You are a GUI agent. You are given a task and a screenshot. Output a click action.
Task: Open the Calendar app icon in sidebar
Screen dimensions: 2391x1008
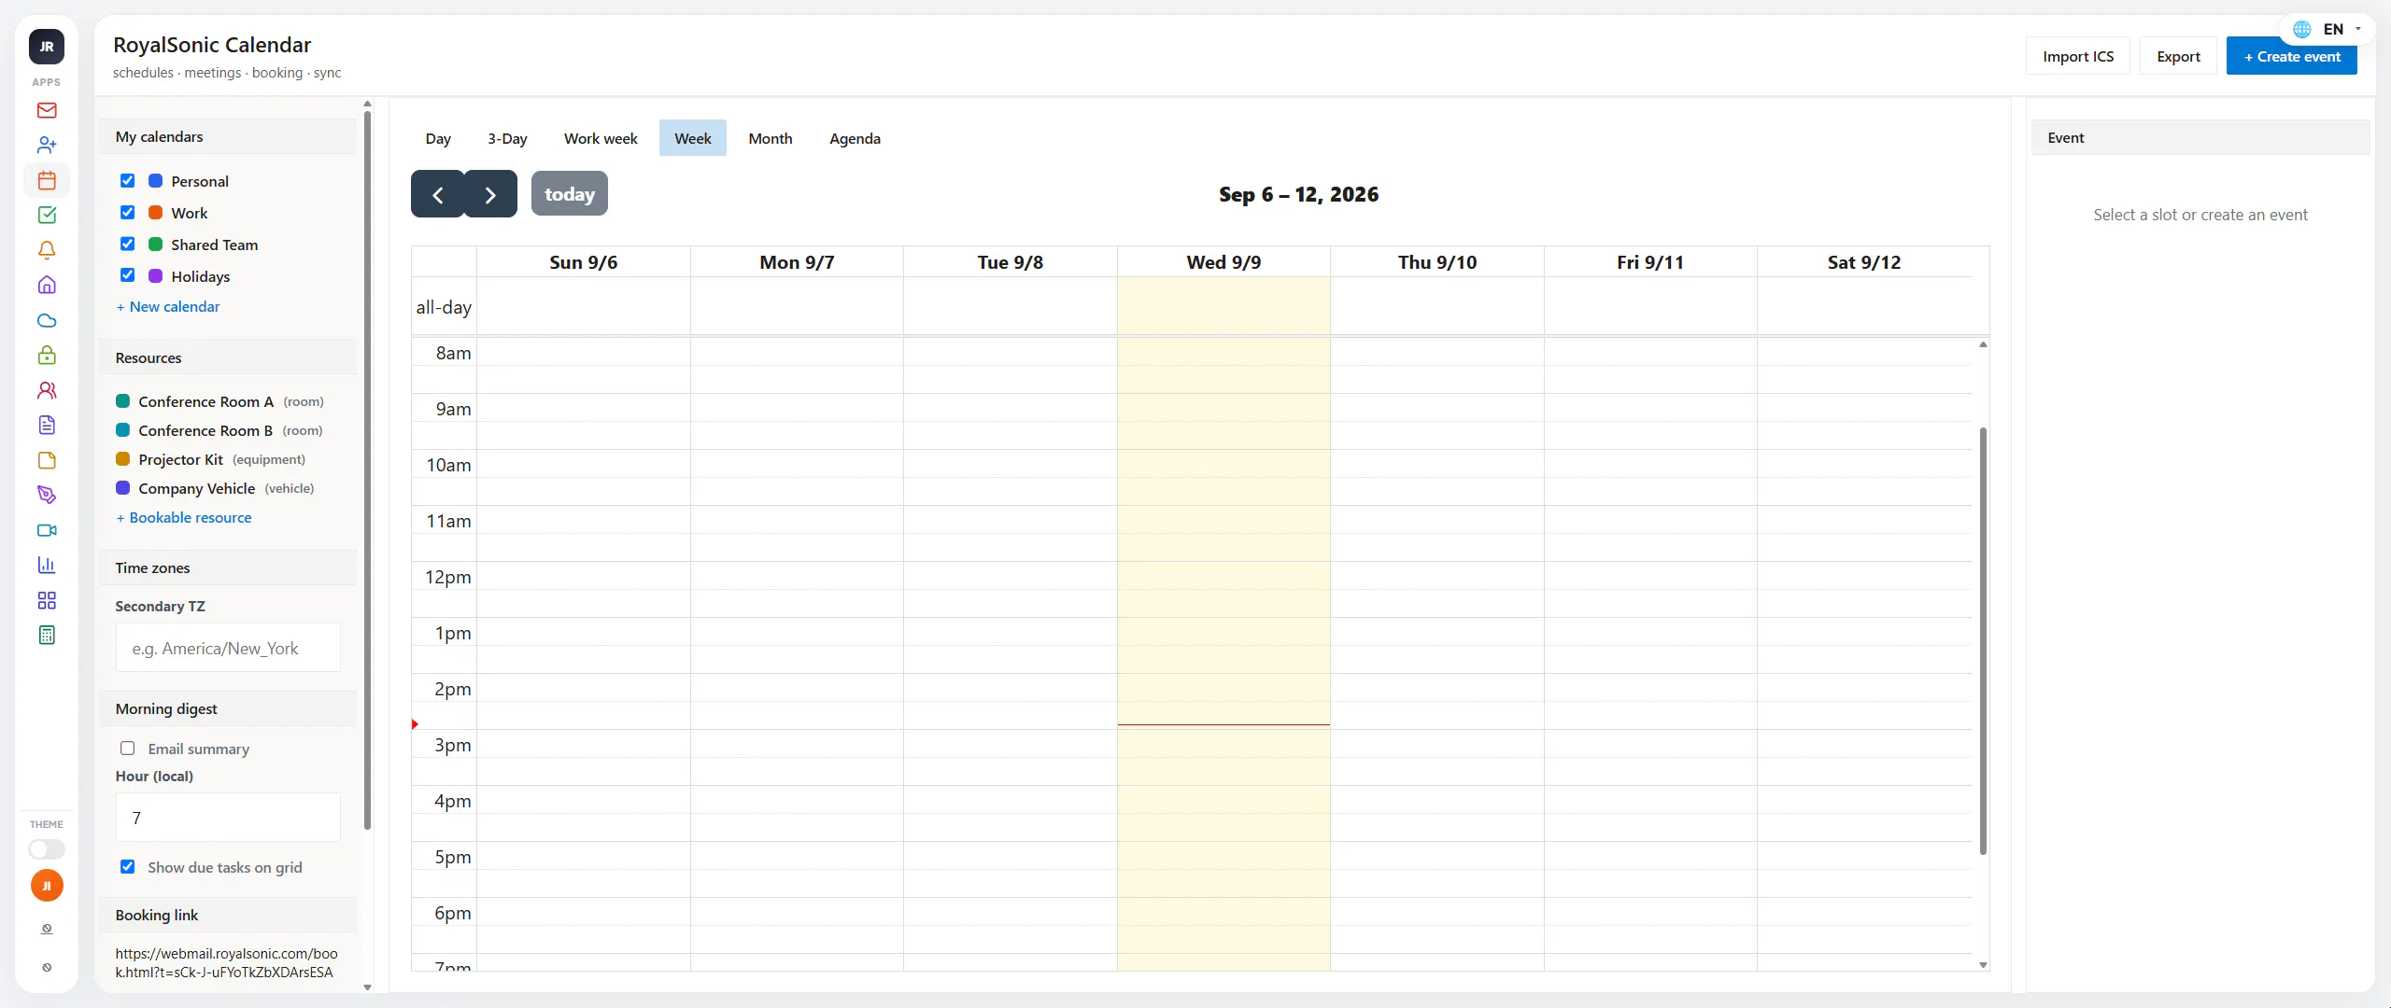(47, 180)
